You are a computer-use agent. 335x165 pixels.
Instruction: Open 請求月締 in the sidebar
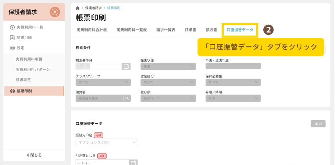pyautogui.click(x=24, y=38)
